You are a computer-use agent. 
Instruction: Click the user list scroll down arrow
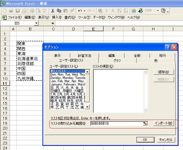pos(87,107)
